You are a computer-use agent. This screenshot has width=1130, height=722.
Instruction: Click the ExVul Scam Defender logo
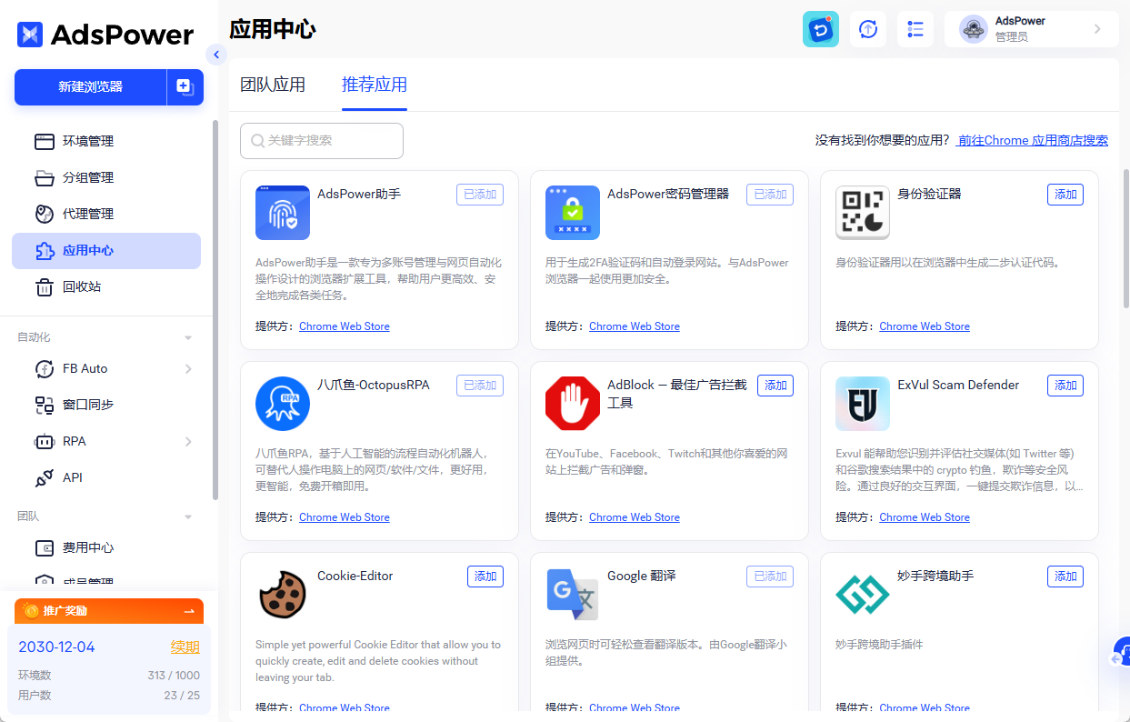click(x=863, y=404)
